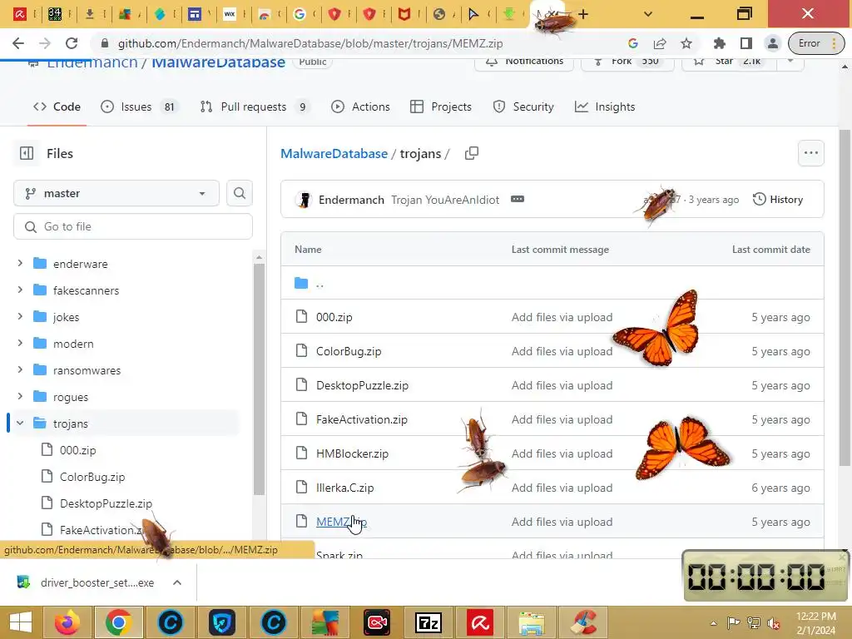The width and height of the screenshot is (852, 639).
Task: Expand the modern folder
Action: point(20,344)
